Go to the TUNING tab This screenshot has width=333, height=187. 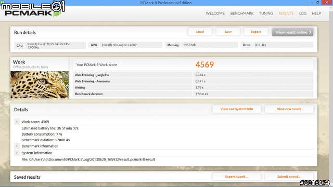[266, 13]
